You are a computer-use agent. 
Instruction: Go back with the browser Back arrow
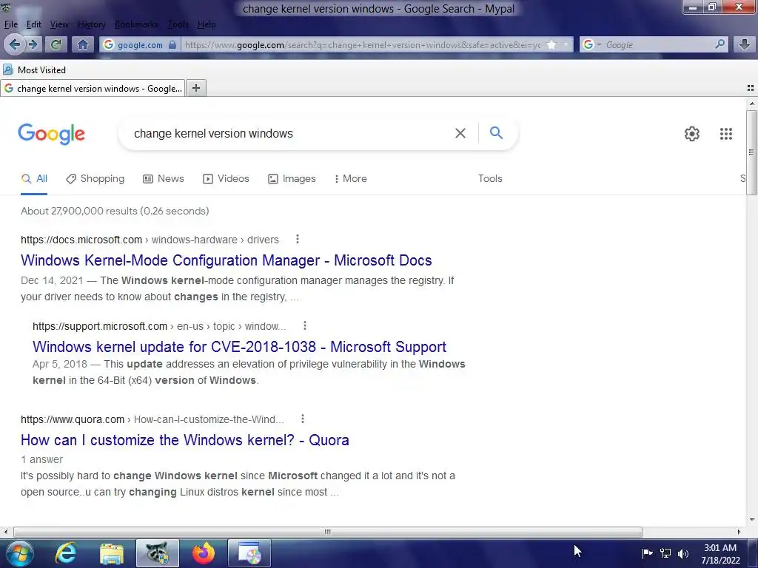click(15, 45)
